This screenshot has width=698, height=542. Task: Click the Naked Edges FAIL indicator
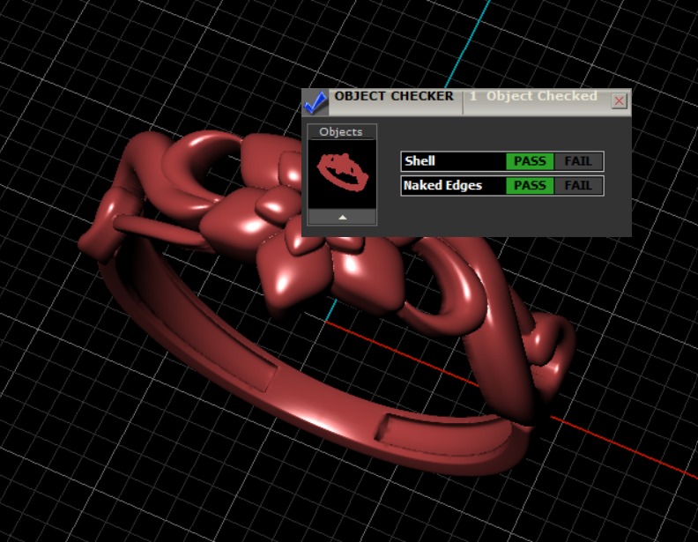578,186
